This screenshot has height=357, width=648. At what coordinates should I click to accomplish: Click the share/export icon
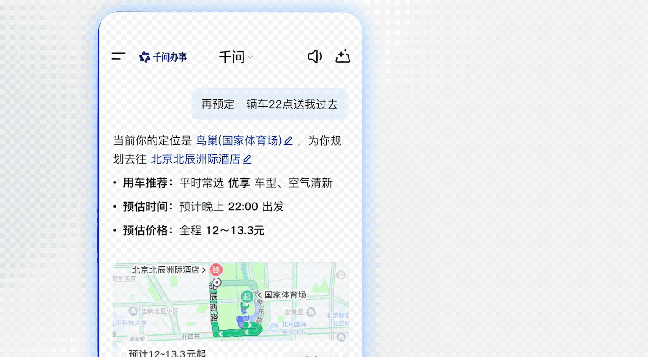[x=343, y=56]
